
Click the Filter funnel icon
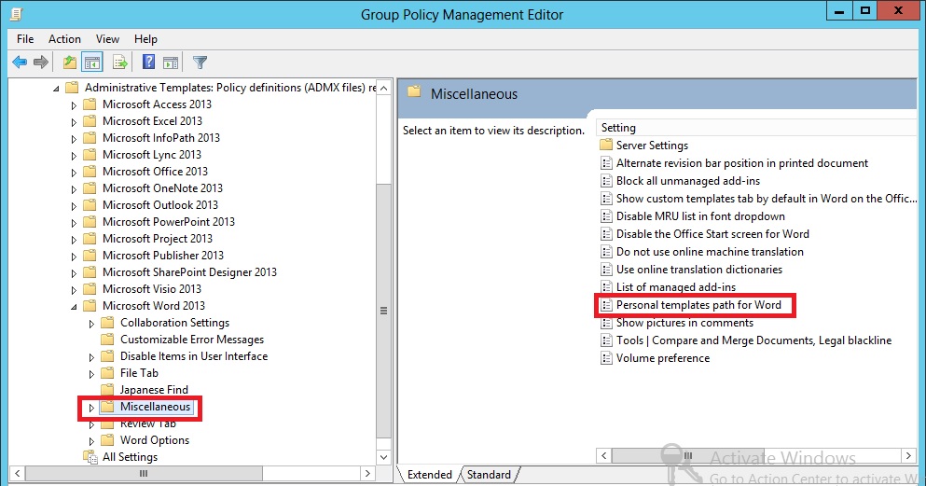tap(200, 62)
